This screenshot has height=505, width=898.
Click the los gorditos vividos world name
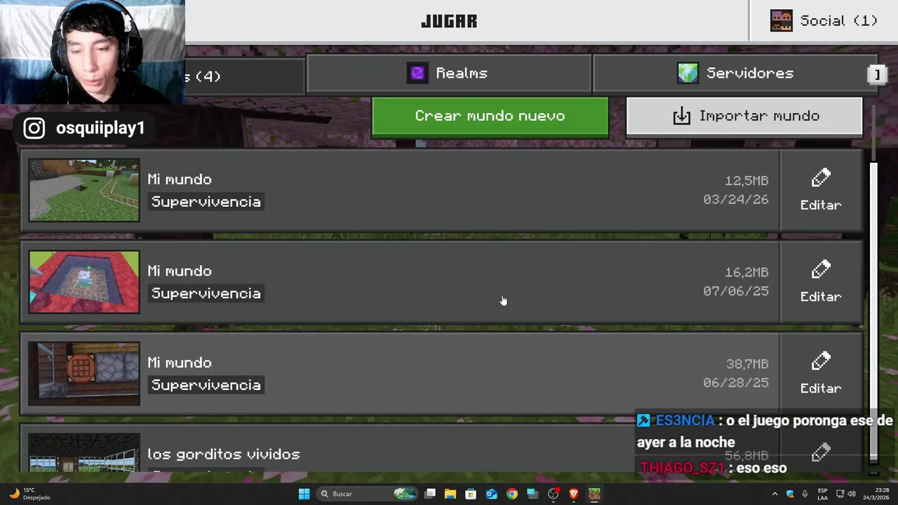click(224, 454)
